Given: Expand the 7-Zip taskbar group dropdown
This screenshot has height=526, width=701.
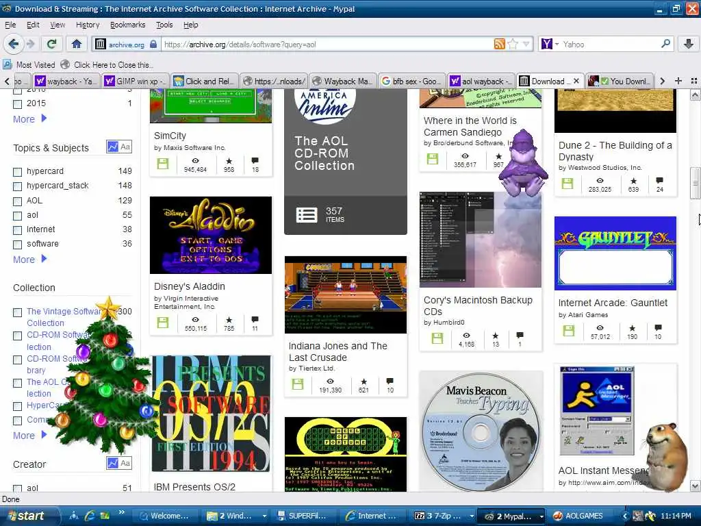Looking at the screenshot, I should tap(471, 516).
